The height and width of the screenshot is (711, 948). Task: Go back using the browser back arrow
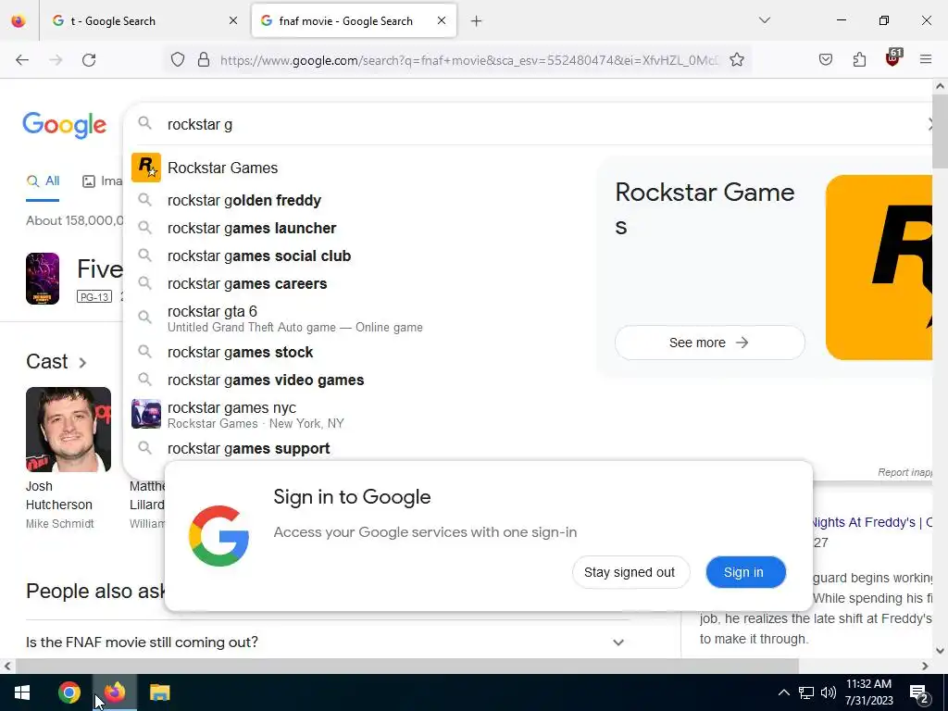coord(22,60)
